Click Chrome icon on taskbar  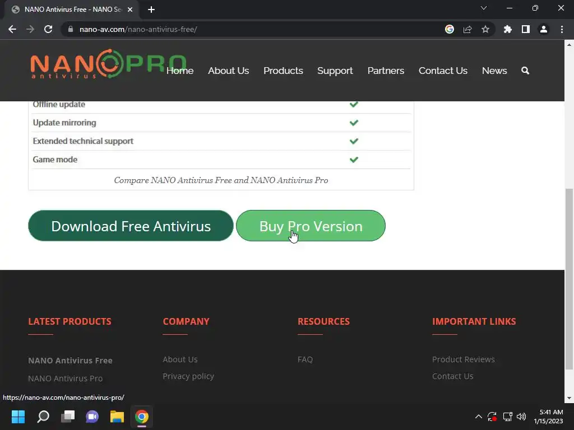pyautogui.click(x=142, y=417)
